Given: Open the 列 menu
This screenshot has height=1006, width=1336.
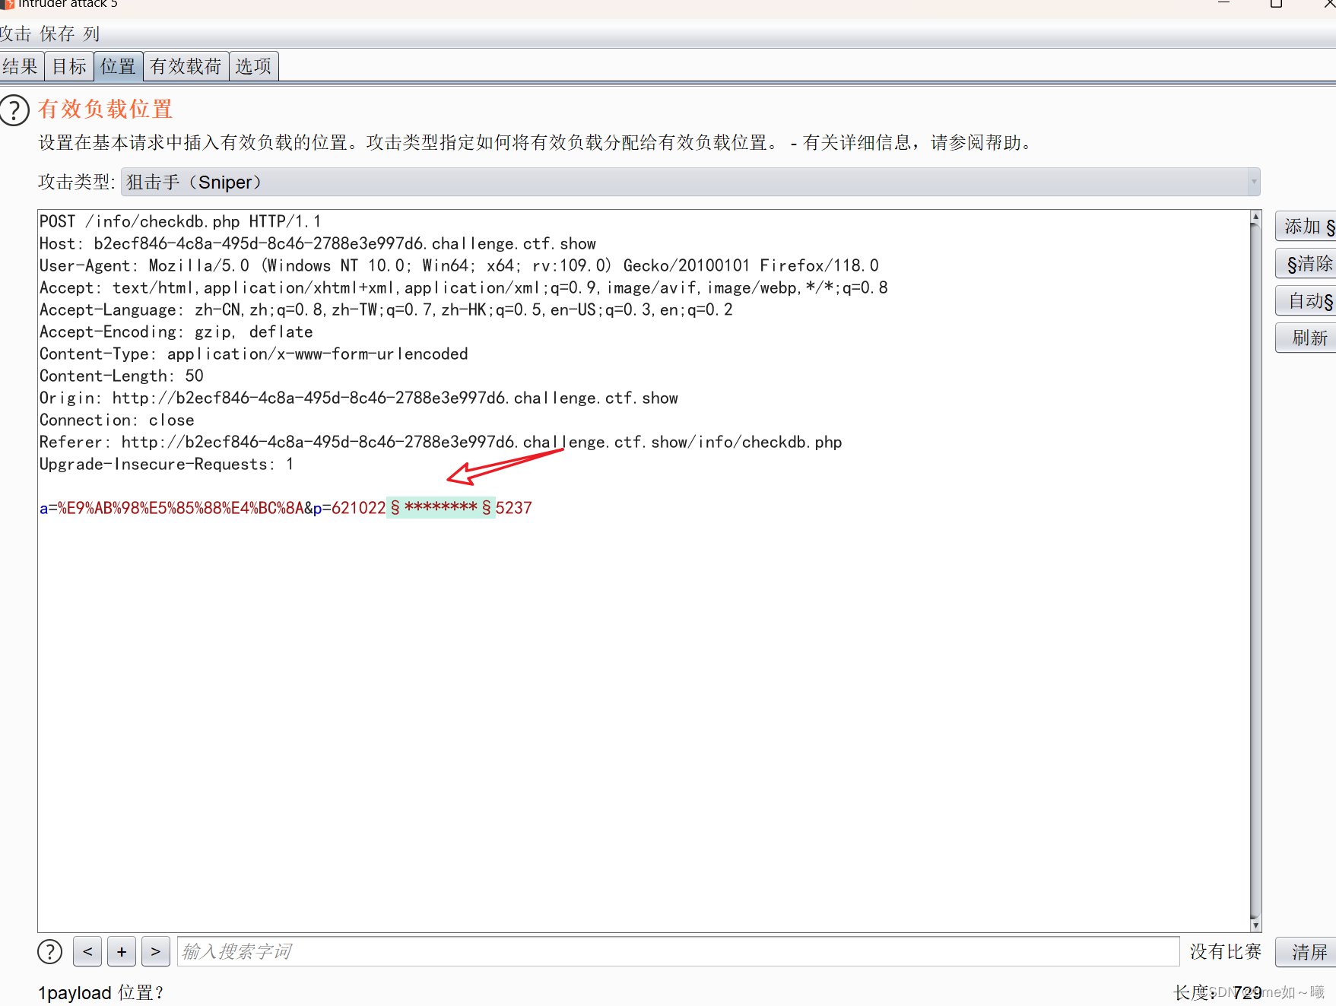Looking at the screenshot, I should [x=91, y=34].
